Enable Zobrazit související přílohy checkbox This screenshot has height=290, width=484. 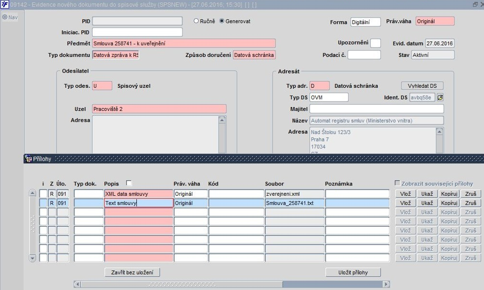pos(398,183)
